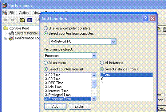Viewport: 166px width, 112px height.
Task: Click the Console Root folder icon
Action: pyautogui.click(x=6, y=28)
